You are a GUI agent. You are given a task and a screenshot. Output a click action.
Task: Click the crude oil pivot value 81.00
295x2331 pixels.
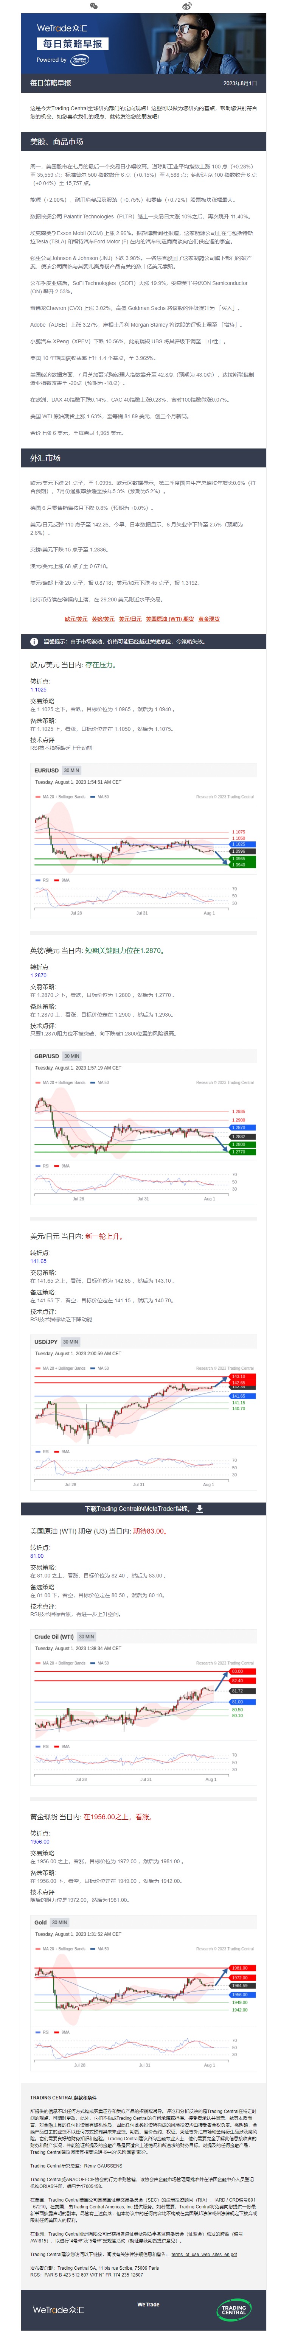coord(36,1556)
